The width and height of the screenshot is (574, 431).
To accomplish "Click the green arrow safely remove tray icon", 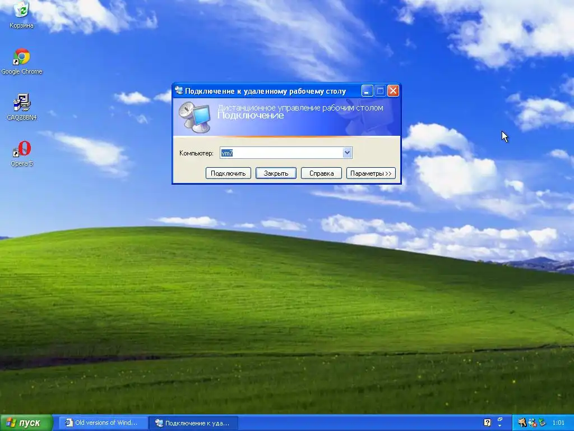I will (542, 423).
